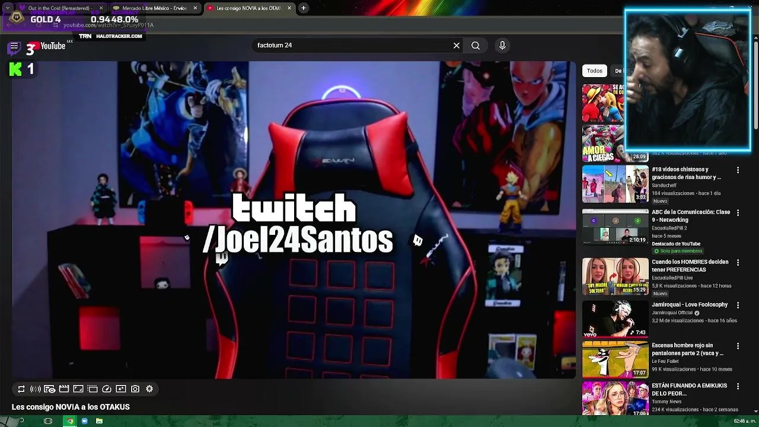Open the ABC de la Comunicación thumbnail

pos(615,227)
